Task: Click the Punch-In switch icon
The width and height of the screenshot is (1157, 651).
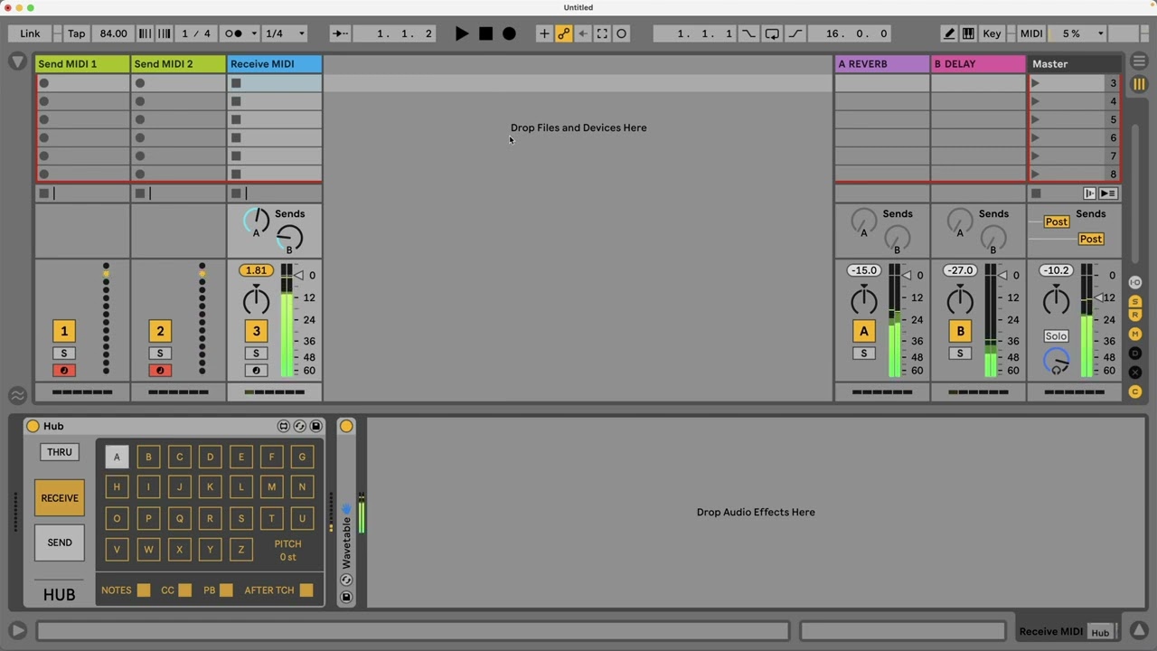Action: 749,33
